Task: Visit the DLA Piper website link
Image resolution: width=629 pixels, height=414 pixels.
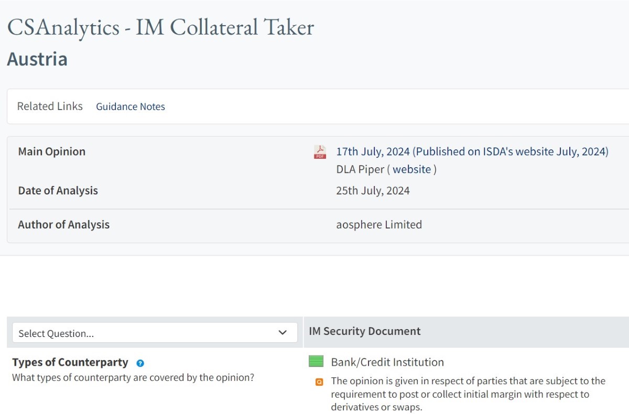Action: click(411, 169)
